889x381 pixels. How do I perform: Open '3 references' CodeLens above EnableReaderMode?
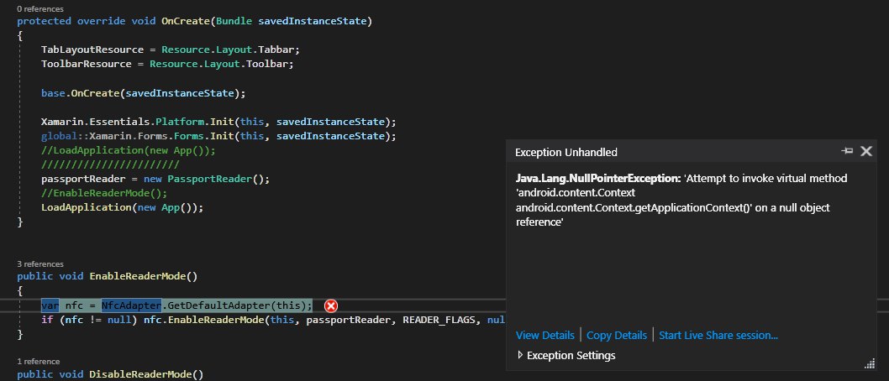[40, 264]
